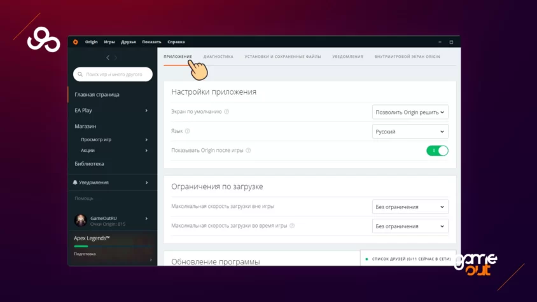Toggle Показывать Origin после игры switch

pos(437,151)
